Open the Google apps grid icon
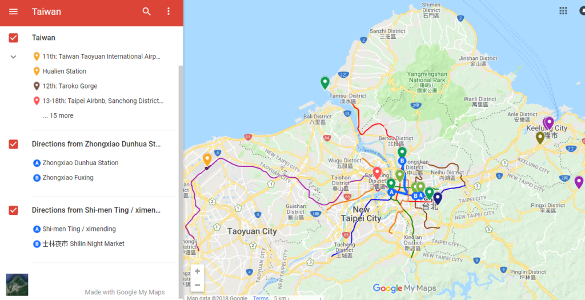585x300 pixels. point(563,10)
